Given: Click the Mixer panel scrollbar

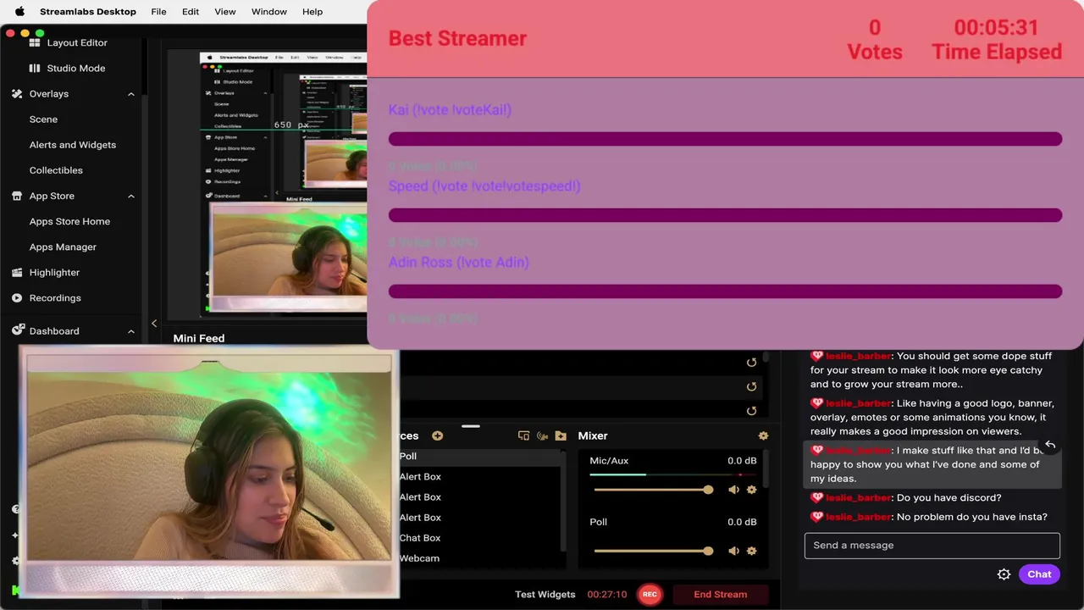Looking at the screenshot, I should pyautogui.click(x=766, y=468).
